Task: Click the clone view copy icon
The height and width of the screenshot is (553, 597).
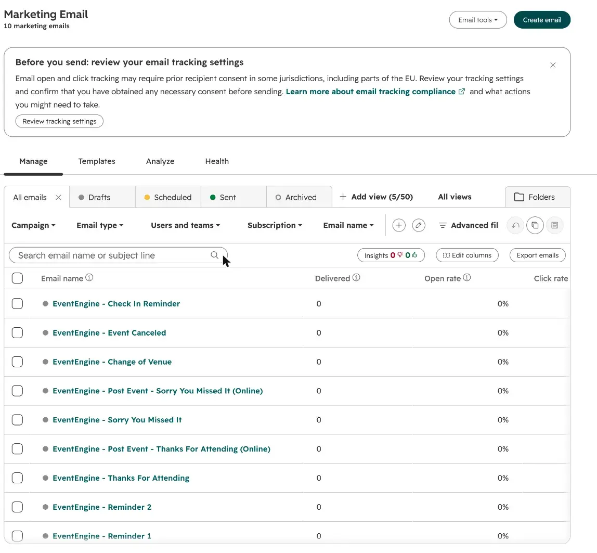Action: (x=535, y=225)
